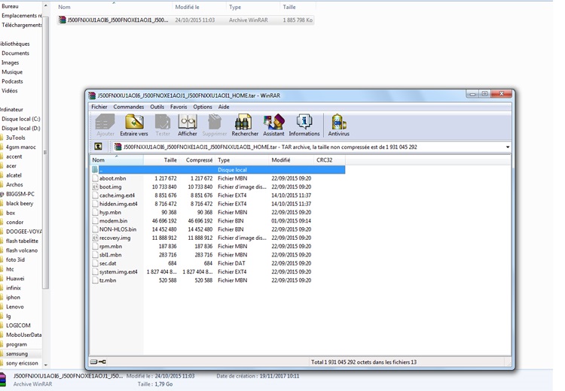The image size is (565, 391).
Task: Click the Extraire vers toolbar icon
Action: click(134, 122)
